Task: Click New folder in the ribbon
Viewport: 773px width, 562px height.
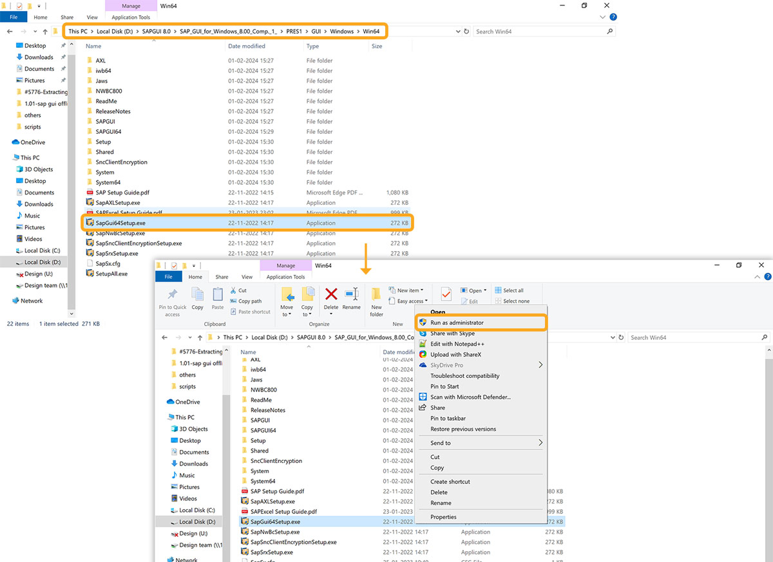Action: click(x=376, y=302)
